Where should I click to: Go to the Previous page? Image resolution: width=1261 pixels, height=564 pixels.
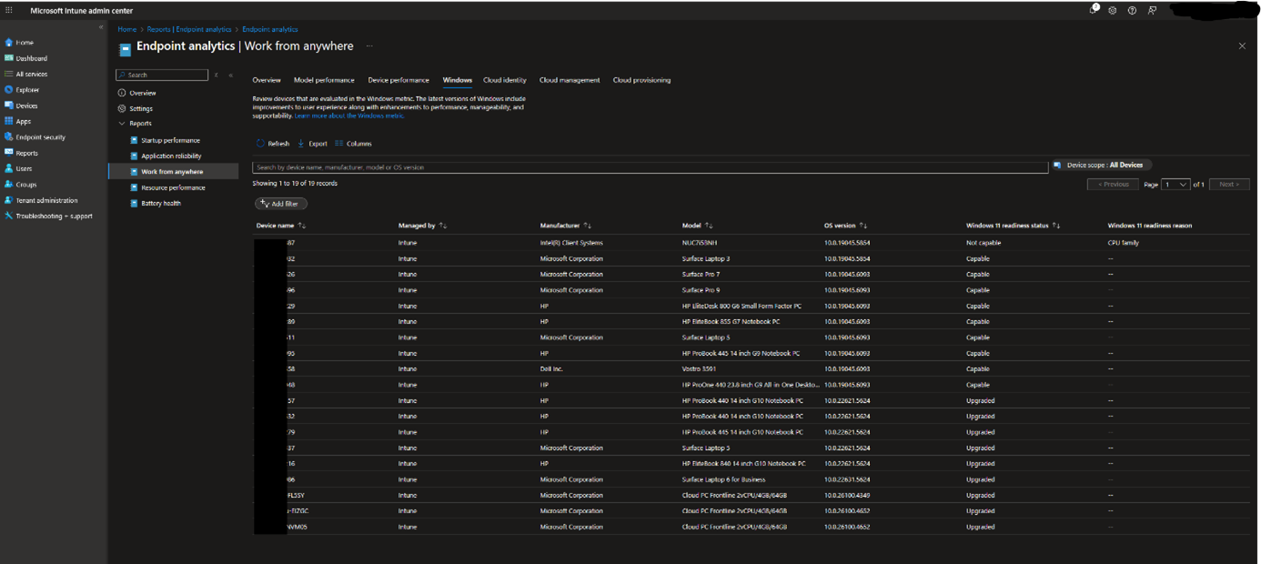[1113, 184]
